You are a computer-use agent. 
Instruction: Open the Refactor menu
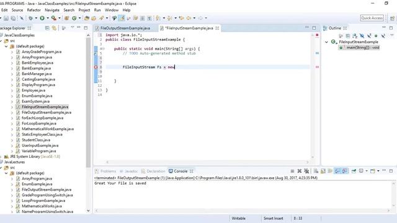(34, 10)
